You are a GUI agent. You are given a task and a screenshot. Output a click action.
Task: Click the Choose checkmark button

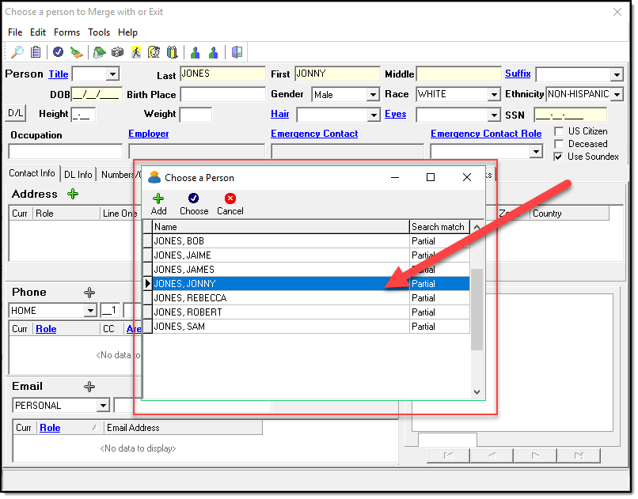point(194,204)
